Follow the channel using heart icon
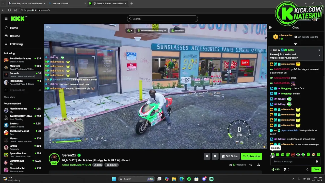 (215, 156)
